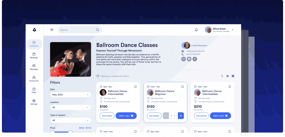Open the hamburger menu icon beside search
Screen dimensions: 285x137
pyautogui.click(x=52, y=30)
